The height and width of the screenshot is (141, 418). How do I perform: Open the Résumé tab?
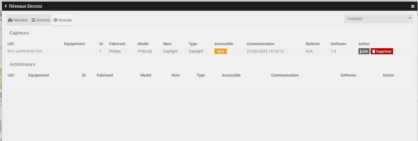[x=18, y=20]
